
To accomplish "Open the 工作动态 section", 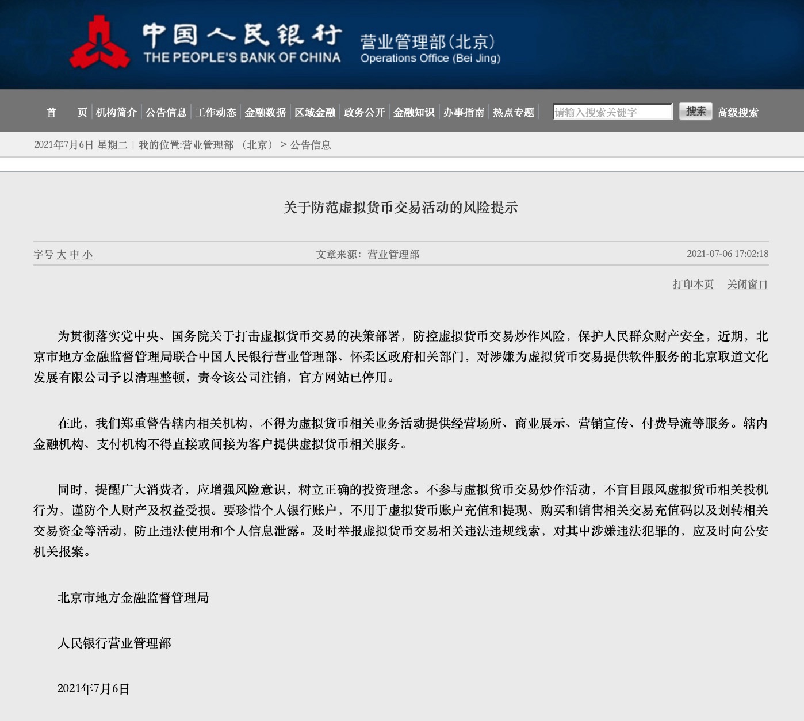I will pyautogui.click(x=216, y=112).
